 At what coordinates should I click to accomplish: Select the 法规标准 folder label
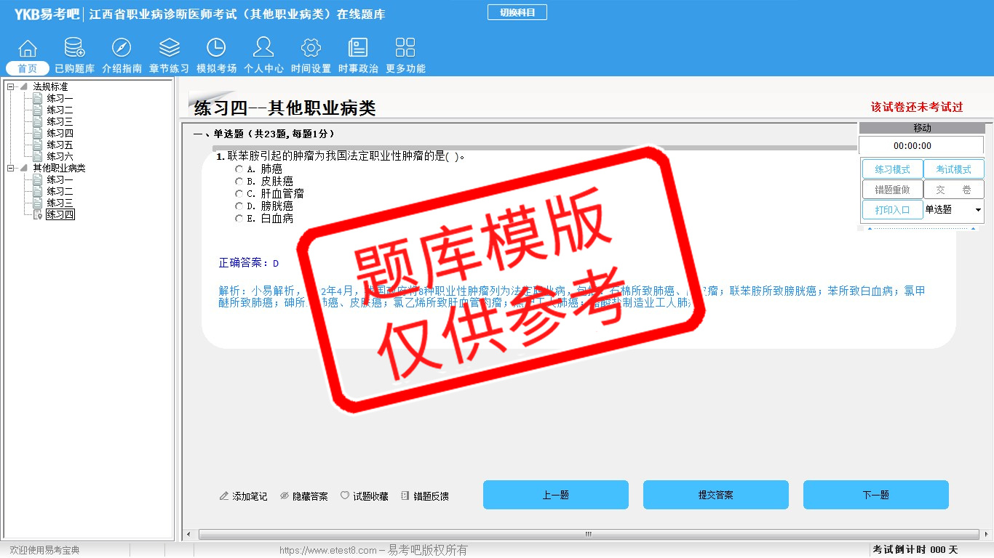(50, 87)
